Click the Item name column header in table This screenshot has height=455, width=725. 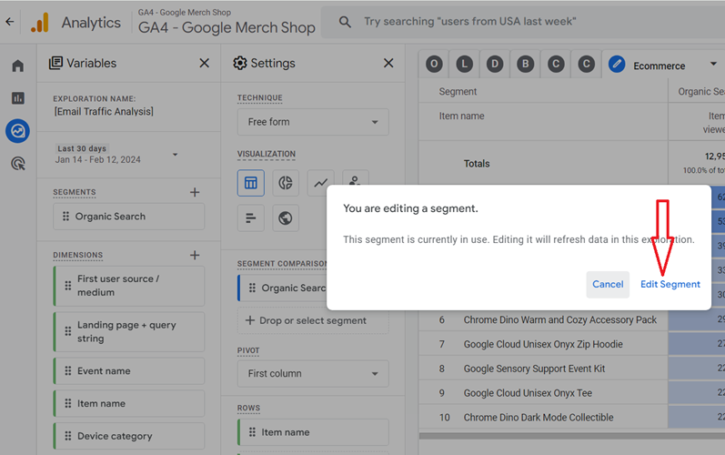tap(461, 116)
